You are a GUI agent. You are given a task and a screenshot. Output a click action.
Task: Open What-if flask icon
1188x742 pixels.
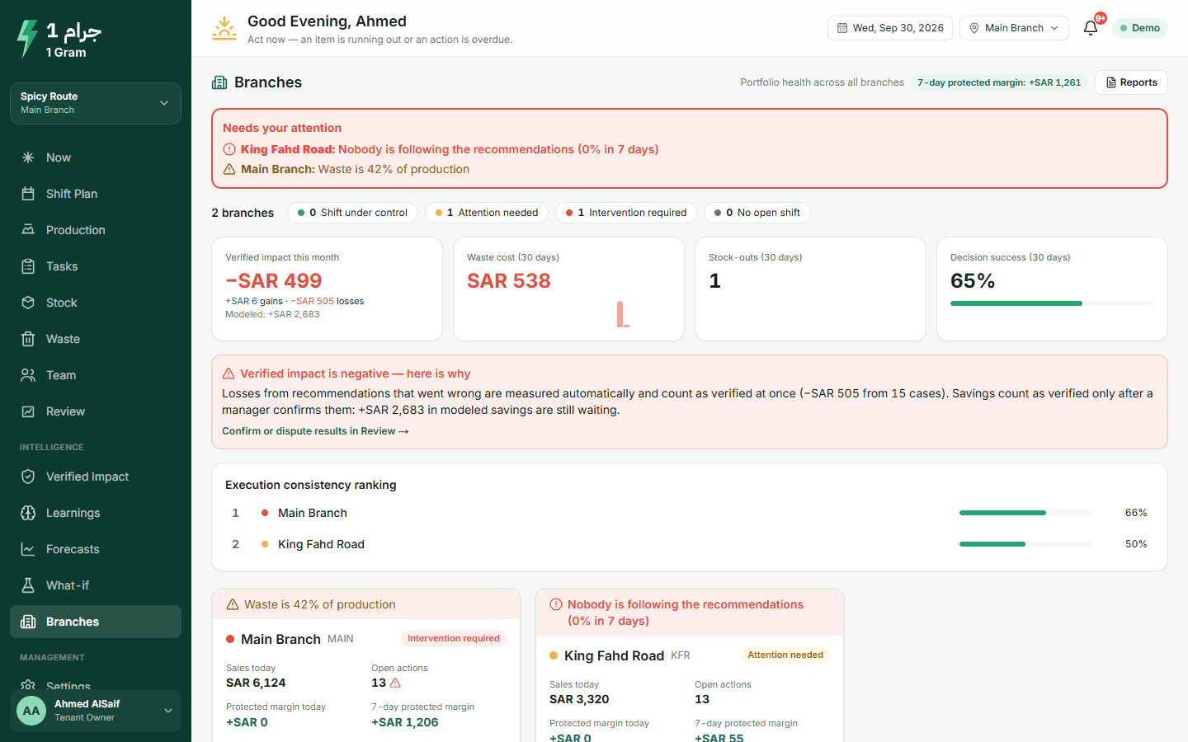28,585
